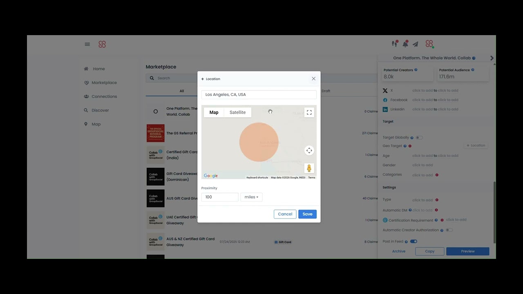Viewport: 523px width, 294px height.
Task: Click the AUS & NZ Certified Gift Card Giveaway row
Action: pyautogui.click(x=261, y=242)
